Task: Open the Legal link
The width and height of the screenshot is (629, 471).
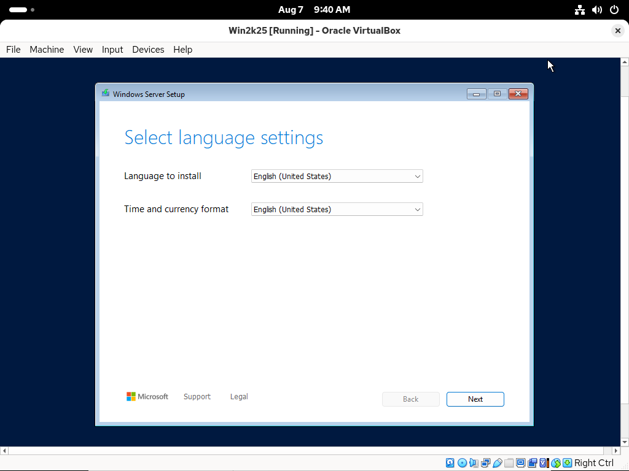Action: [239, 397]
